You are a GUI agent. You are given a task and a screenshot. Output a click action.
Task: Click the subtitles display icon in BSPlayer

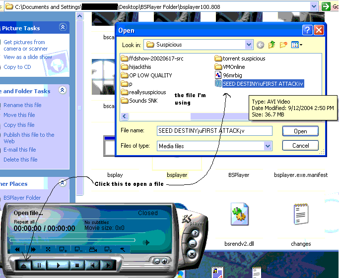point(108,250)
